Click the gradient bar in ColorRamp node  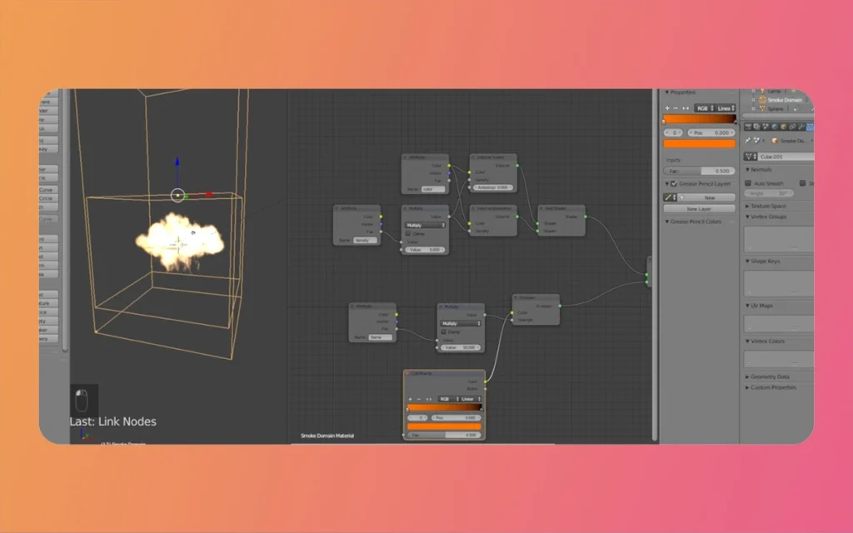pos(445,407)
